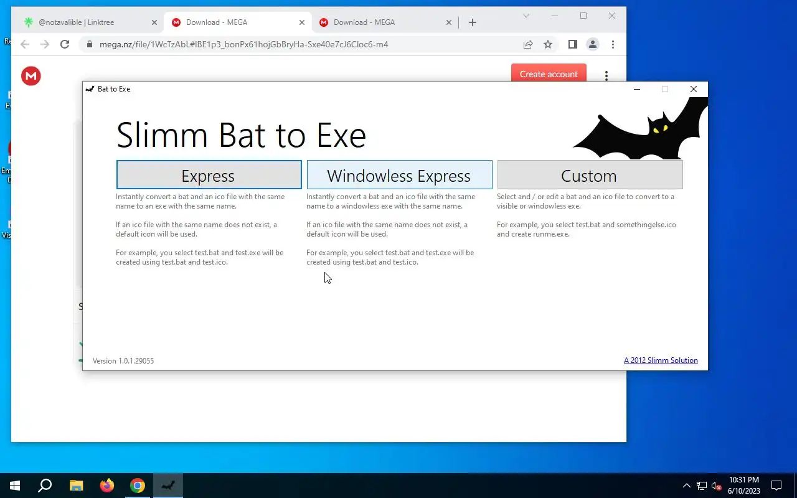Click Create account on MEGA page
The width and height of the screenshot is (797, 498).
549,73
